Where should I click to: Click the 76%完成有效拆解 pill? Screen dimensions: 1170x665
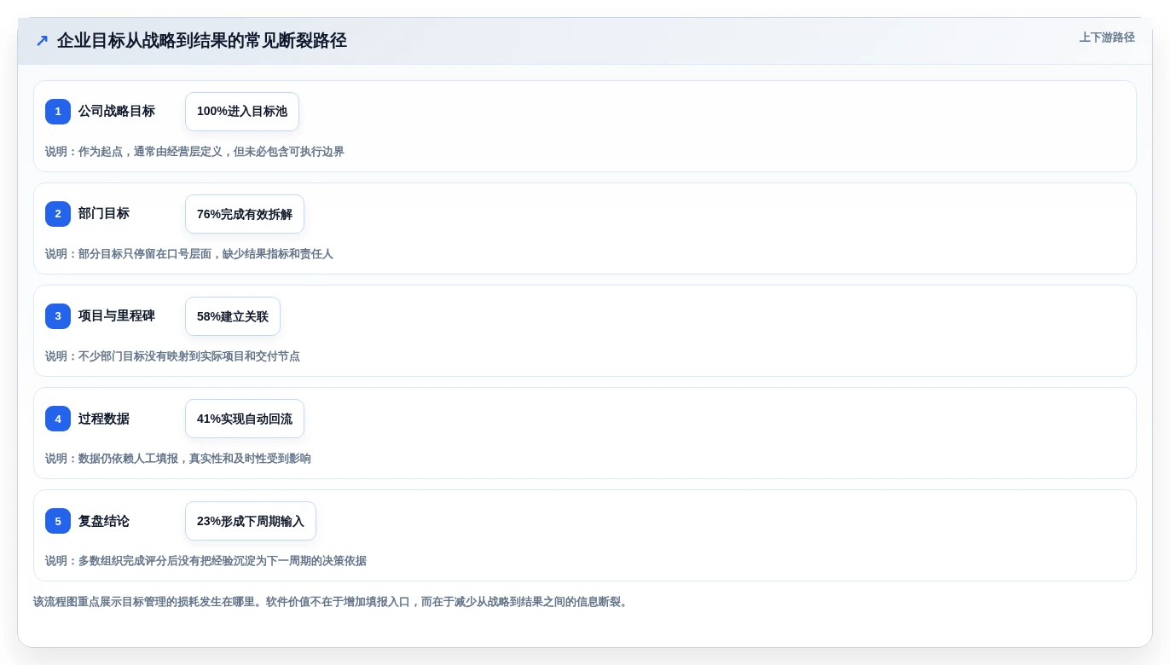245,214
